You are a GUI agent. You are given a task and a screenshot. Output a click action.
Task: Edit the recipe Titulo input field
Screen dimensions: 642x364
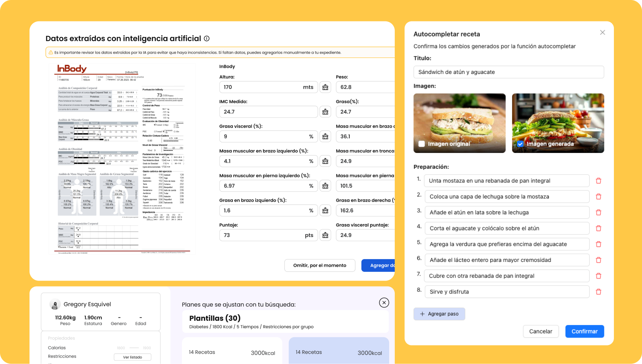pos(509,72)
